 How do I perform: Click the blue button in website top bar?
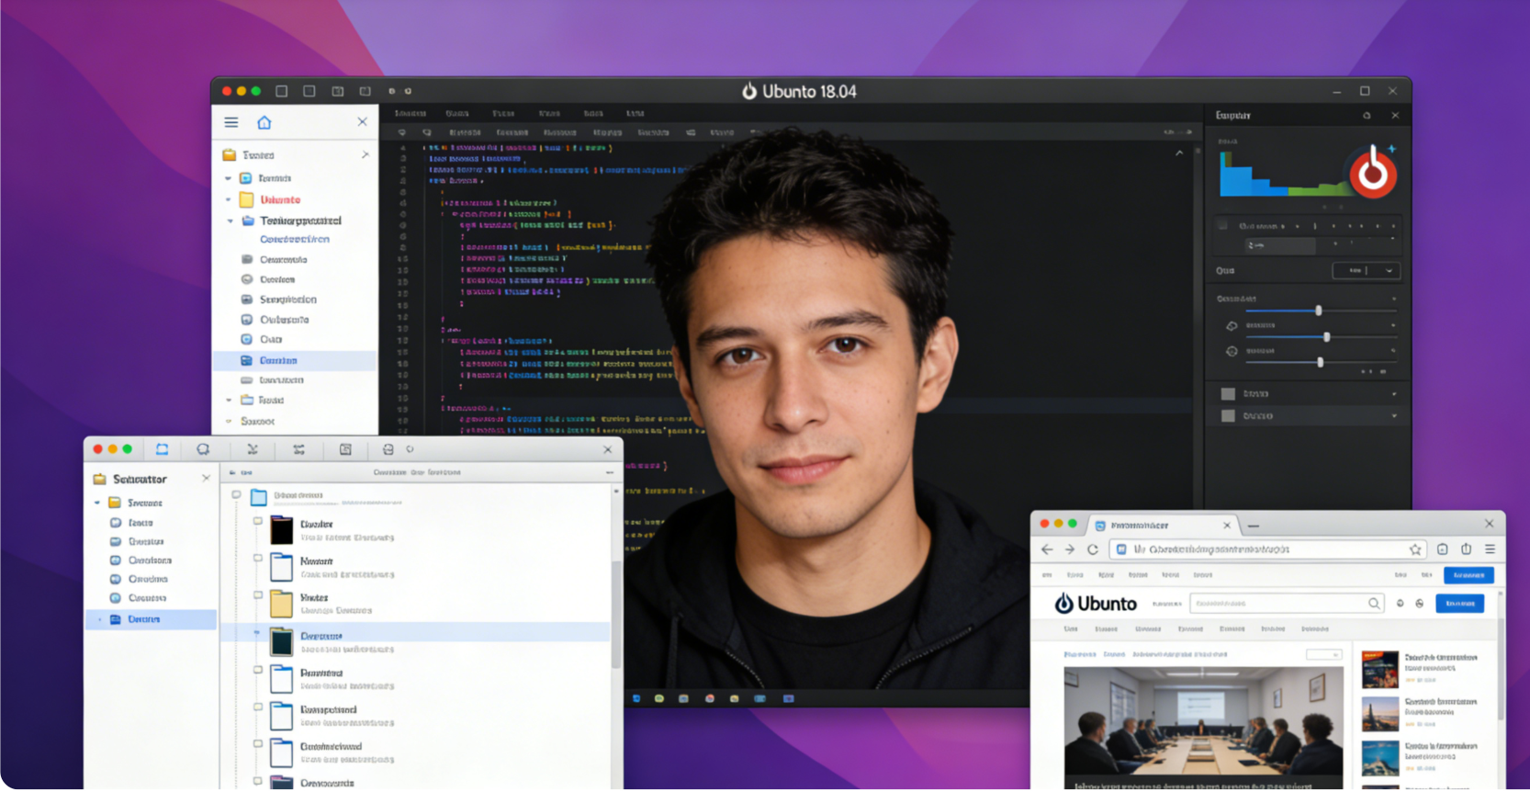(1468, 575)
